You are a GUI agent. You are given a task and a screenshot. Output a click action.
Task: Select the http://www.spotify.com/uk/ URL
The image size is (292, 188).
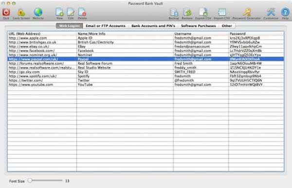[x=33, y=76]
